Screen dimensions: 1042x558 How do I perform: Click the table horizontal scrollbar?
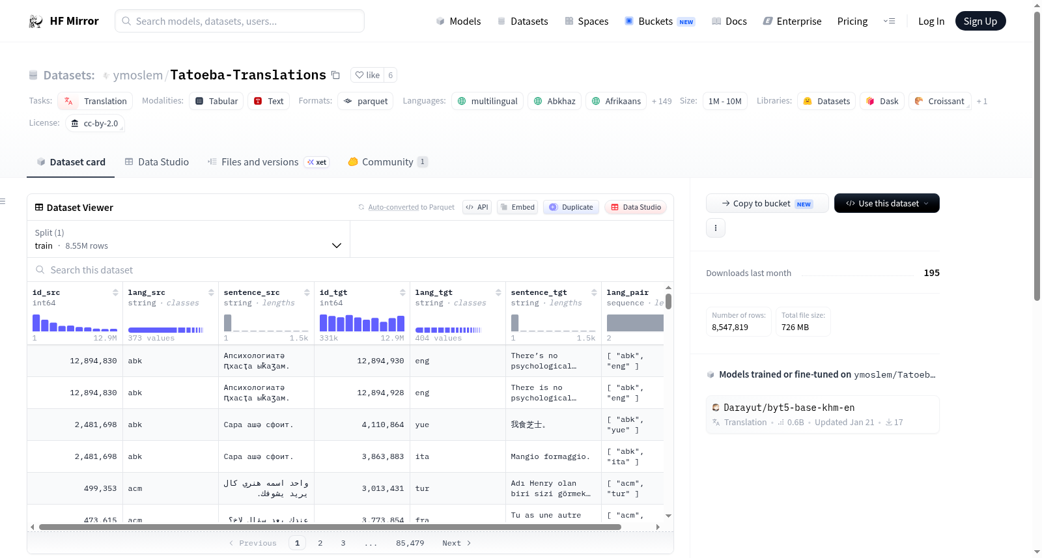[330, 527]
